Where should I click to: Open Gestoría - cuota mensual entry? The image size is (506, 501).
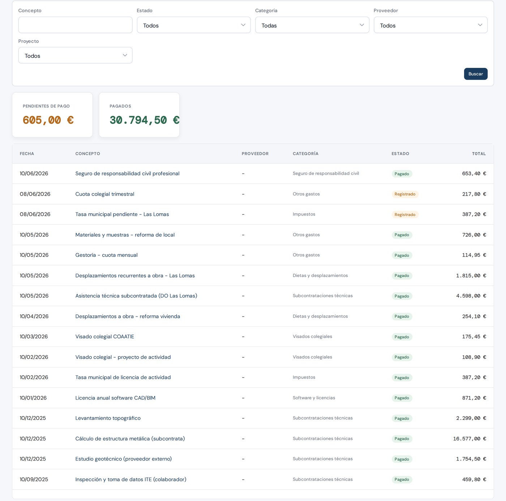click(106, 255)
